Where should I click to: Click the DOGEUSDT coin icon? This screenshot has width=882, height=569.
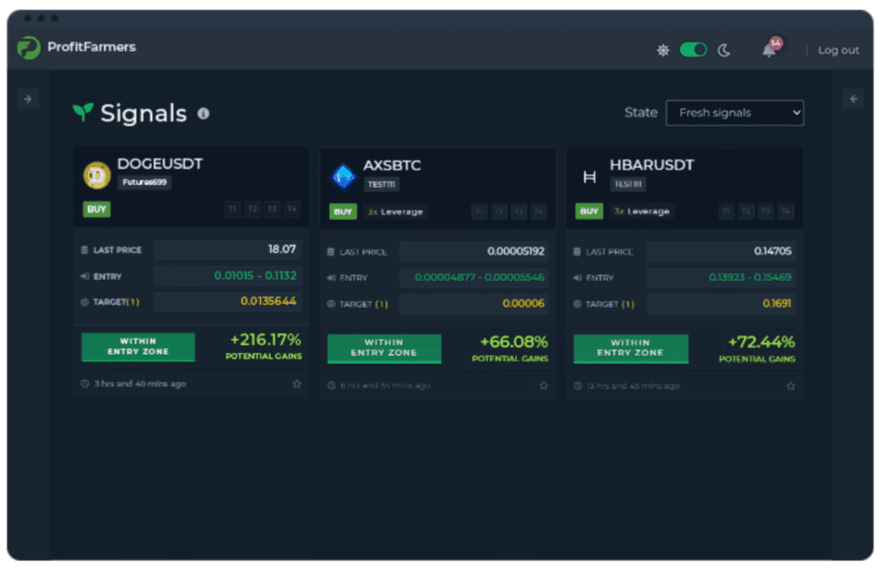96,176
